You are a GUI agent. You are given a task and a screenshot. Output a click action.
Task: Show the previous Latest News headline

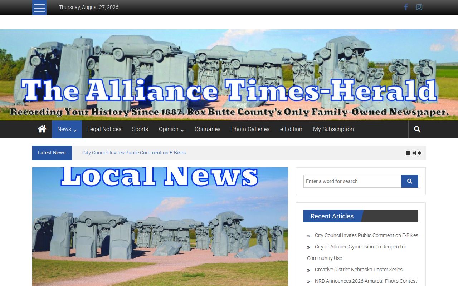414,153
